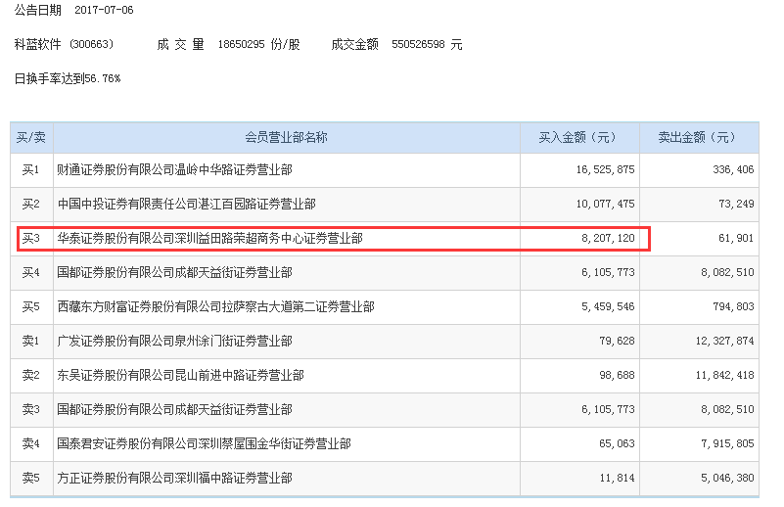This screenshot has width=784, height=507.
Task: Select the stock name 科蓝软件 (300663)
Action: pos(64,44)
